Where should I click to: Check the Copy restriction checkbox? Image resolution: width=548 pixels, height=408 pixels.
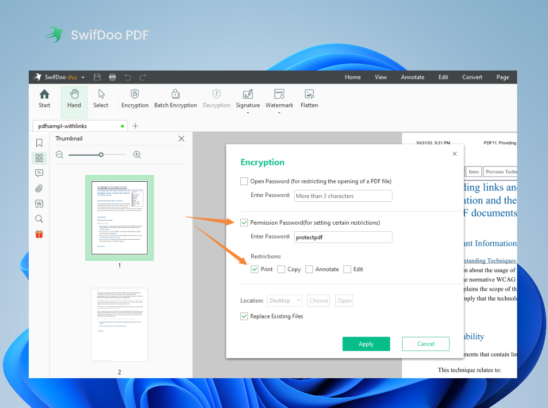click(281, 269)
